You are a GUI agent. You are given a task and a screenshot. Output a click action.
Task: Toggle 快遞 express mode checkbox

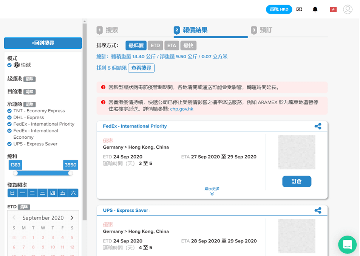click(x=9, y=65)
